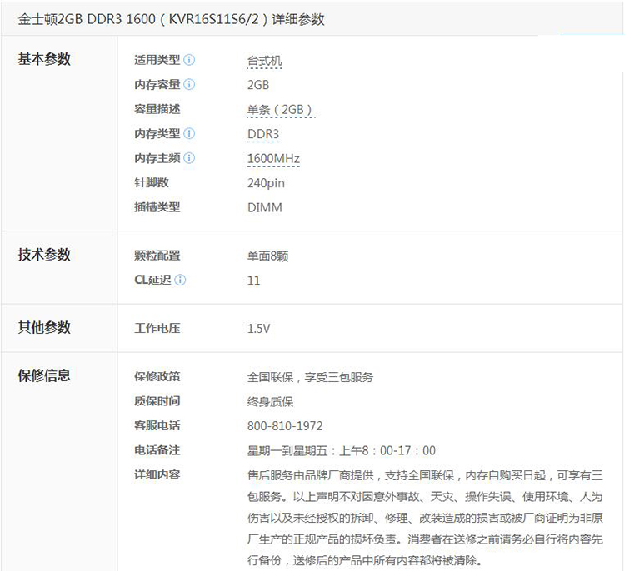Open the help icon beside 内存类型
Screen dimensions: 625x571
(x=189, y=133)
